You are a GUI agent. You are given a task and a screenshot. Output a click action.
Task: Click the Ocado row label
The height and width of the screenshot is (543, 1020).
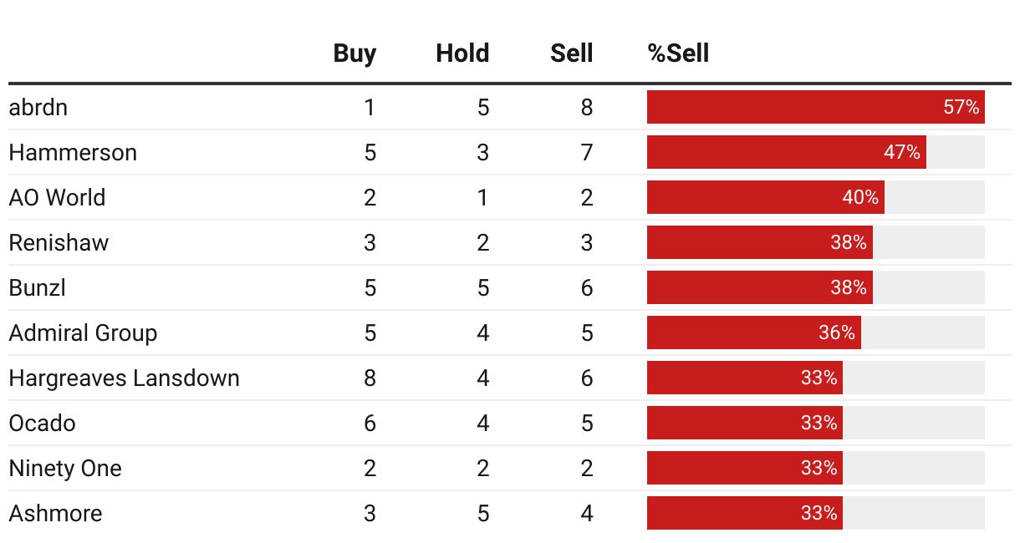pos(43,423)
